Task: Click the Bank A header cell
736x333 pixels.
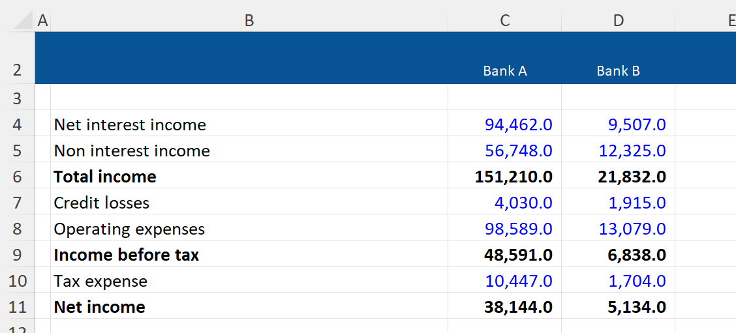Action: (x=504, y=71)
